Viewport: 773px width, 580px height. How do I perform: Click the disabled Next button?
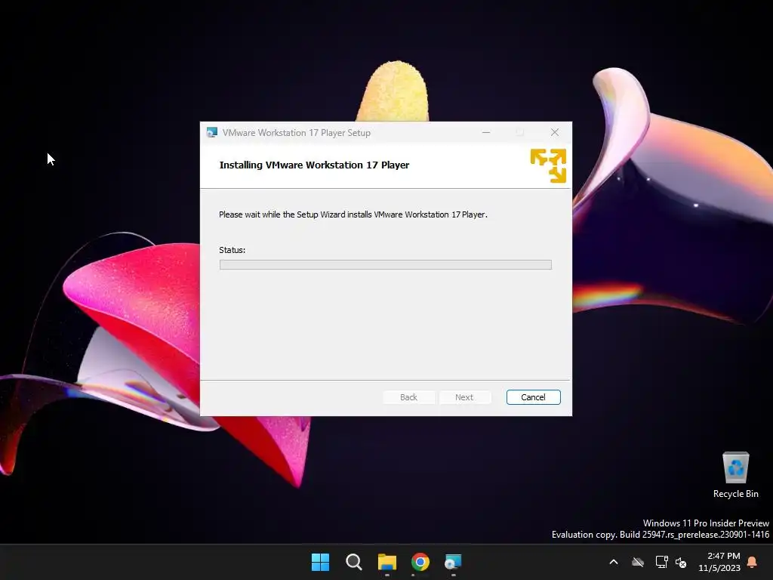464,397
